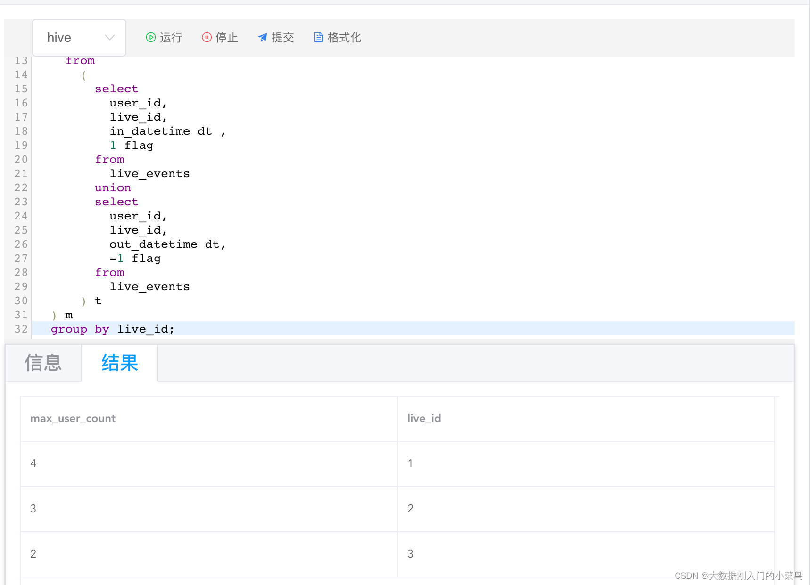This screenshot has height=585, width=810.
Task: Click the 停止 stop button label
Action: tap(227, 38)
